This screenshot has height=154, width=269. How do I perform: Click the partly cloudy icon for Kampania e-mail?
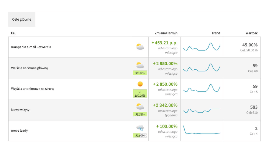(140, 47)
